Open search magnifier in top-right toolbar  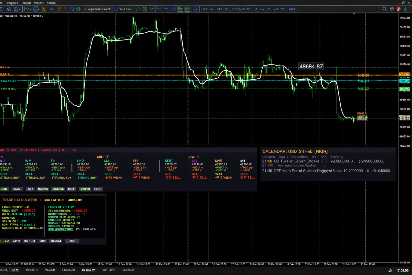point(385,9)
